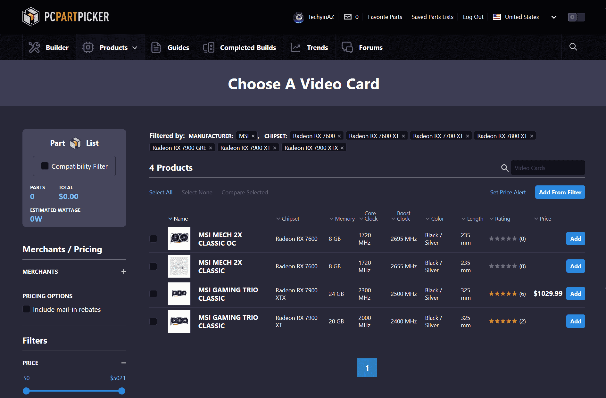The width and height of the screenshot is (606, 398).
Task: Click the maximum price slider handle
Action: tap(121, 391)
